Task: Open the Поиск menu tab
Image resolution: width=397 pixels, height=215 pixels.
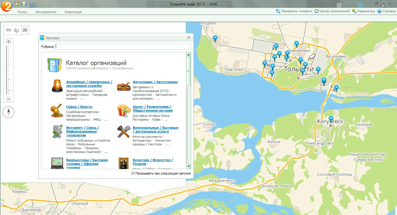Action: click(x=22, y=12)
